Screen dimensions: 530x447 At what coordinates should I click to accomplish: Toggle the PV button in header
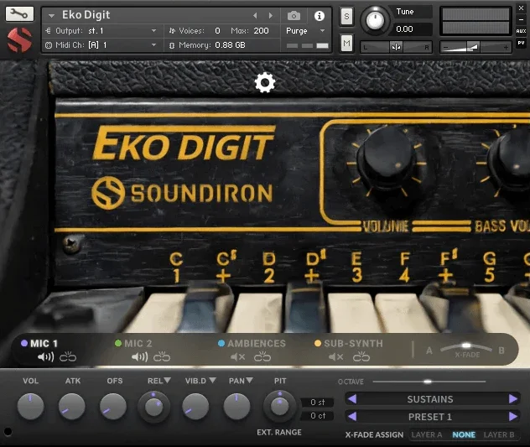pos(521,43)
